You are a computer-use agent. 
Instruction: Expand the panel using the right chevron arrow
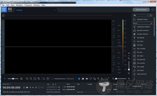[134, 79]
